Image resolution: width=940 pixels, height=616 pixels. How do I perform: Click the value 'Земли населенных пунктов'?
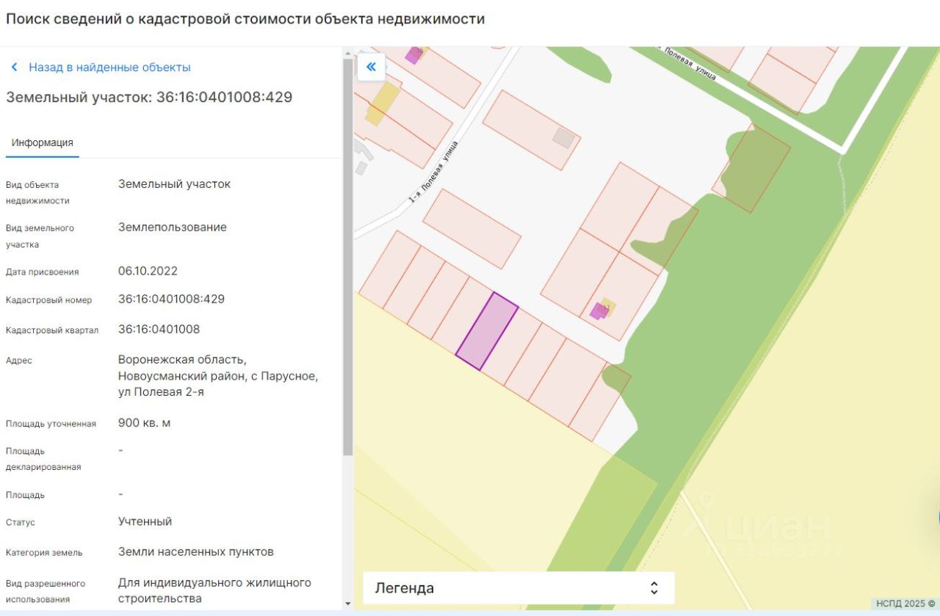tap(195, 551)
